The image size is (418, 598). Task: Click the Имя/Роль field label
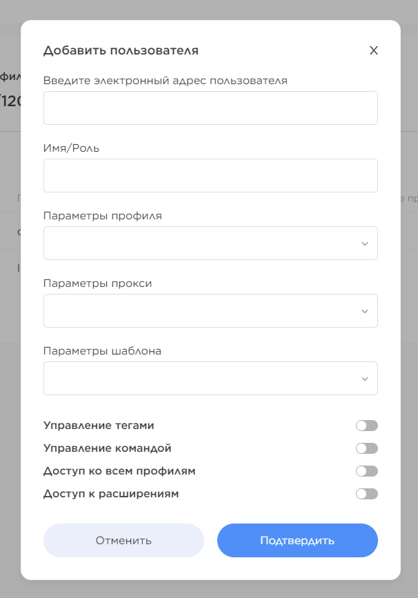point(71,148)
